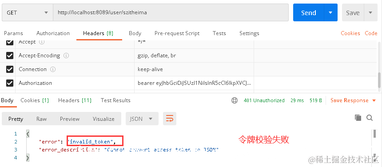Open the response Headers (11) tab
The width and height of the screenshot is (382, 167).
(75, 100)
